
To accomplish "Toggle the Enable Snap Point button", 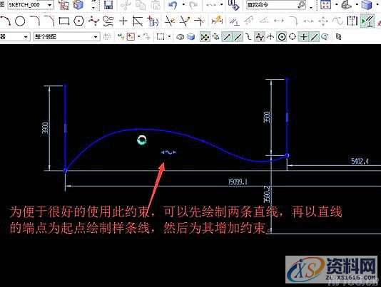I will 205,37.
